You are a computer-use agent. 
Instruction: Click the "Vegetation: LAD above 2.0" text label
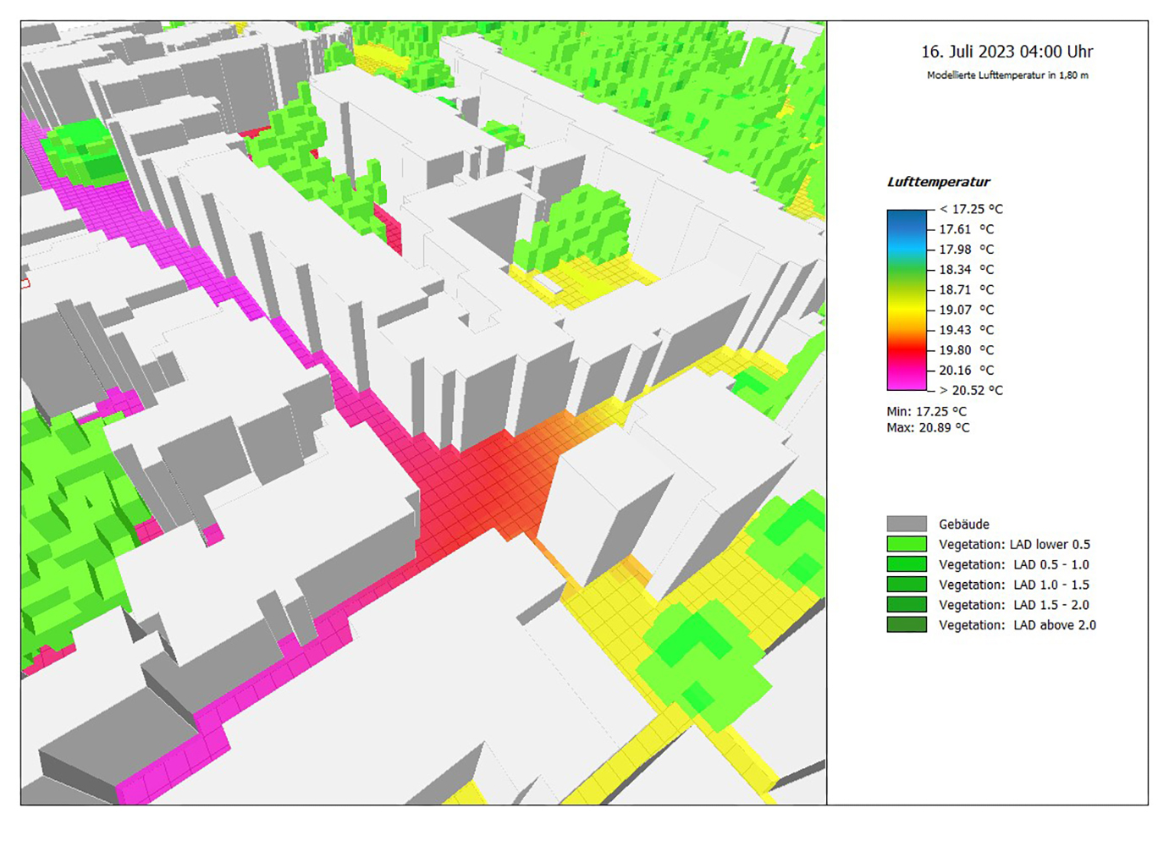1017,625
